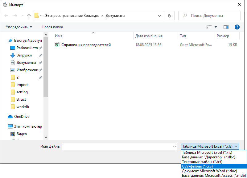Image resolution: width=247 pixels, height=178 pixels.
Task: Click the view layout icon
Action: click(x=209, y=27)
